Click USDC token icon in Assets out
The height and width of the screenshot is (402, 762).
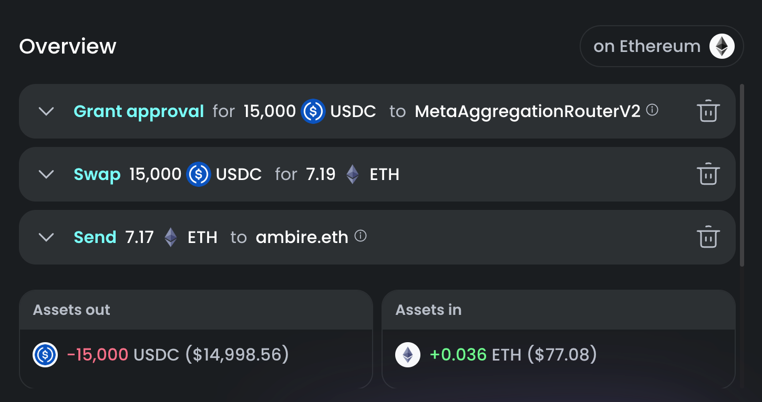coord(45,355)
